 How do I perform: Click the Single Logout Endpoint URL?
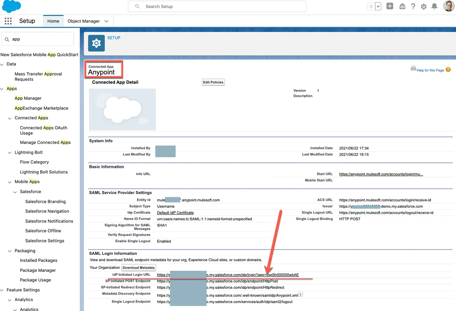click(225, 302)
